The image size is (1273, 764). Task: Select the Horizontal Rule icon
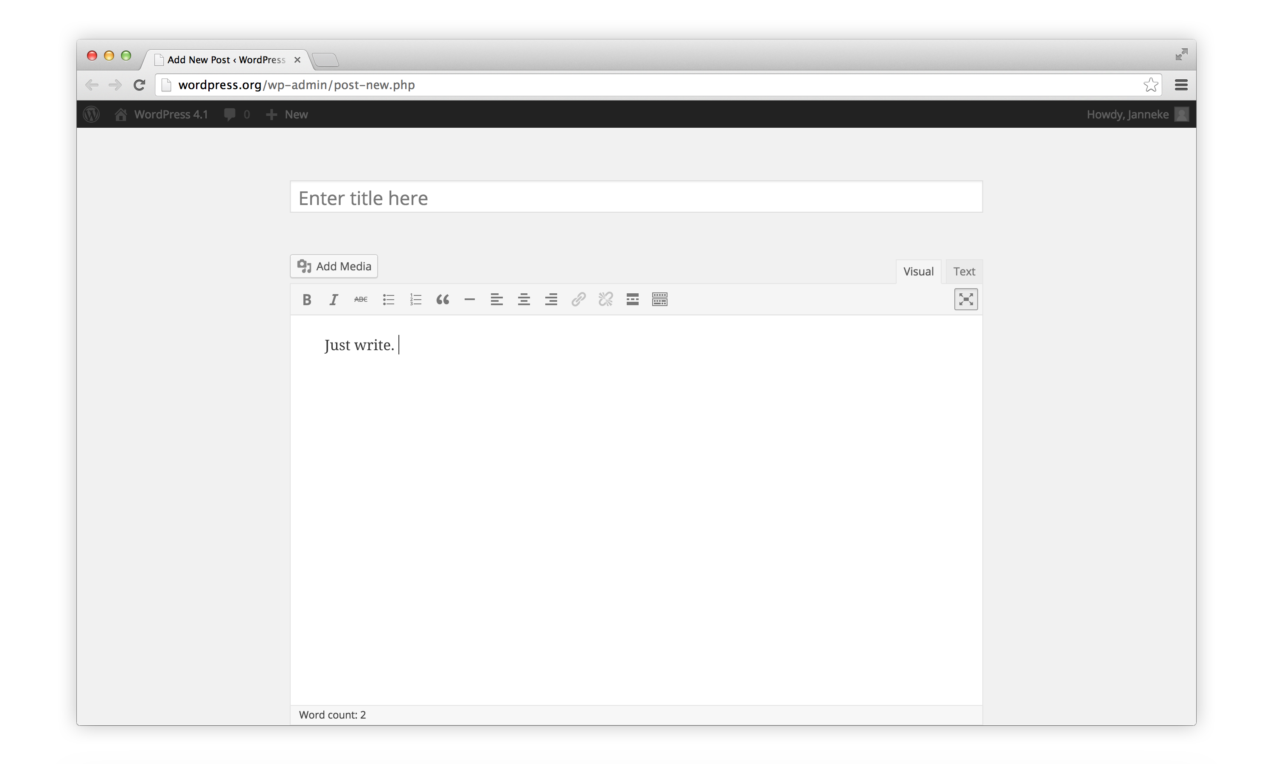coord(469,299)
